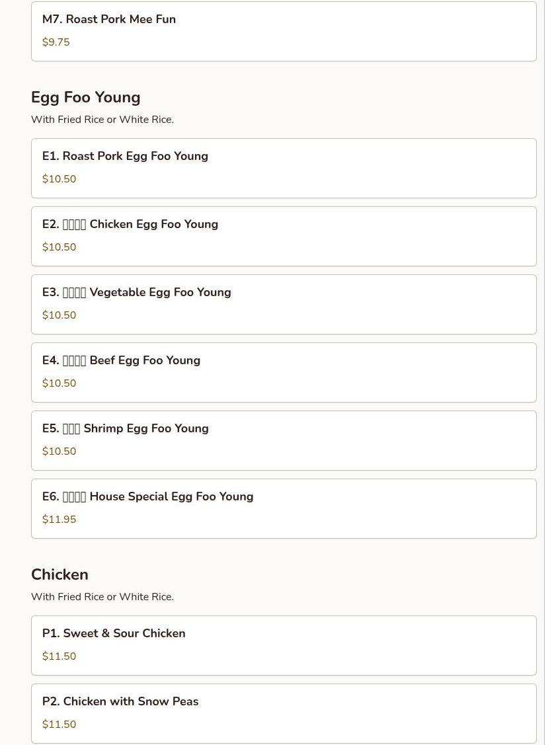Click rice note under Chicken heading
Screen dimensions: 558x745
click(x=102, y=597)
